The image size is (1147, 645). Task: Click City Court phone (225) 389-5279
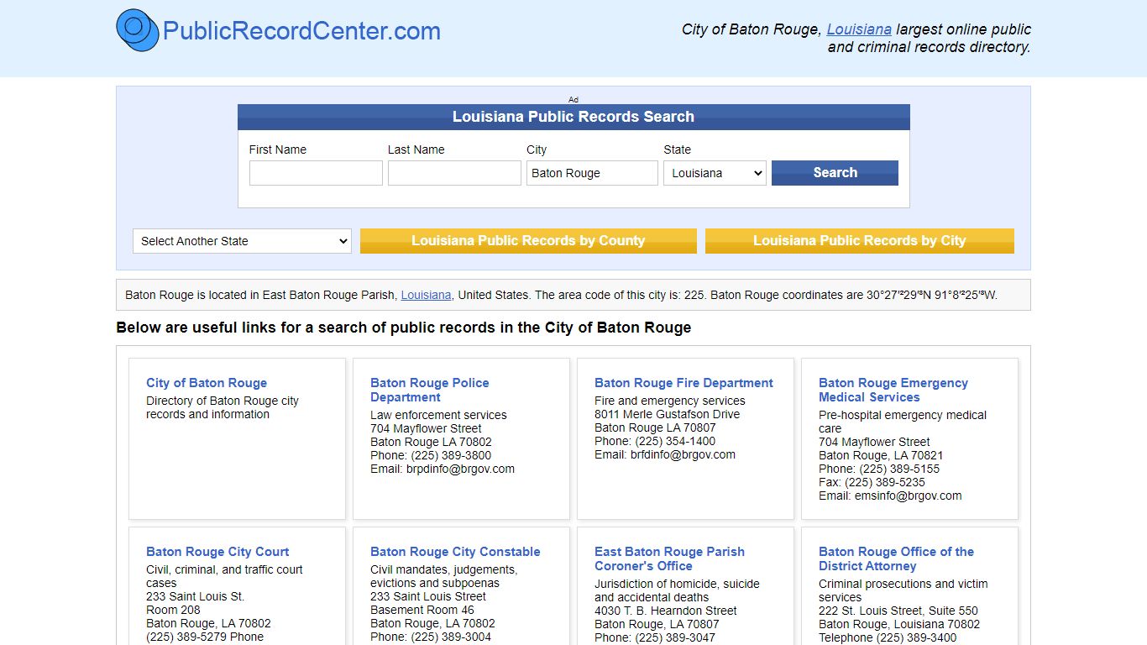point(186,637)
